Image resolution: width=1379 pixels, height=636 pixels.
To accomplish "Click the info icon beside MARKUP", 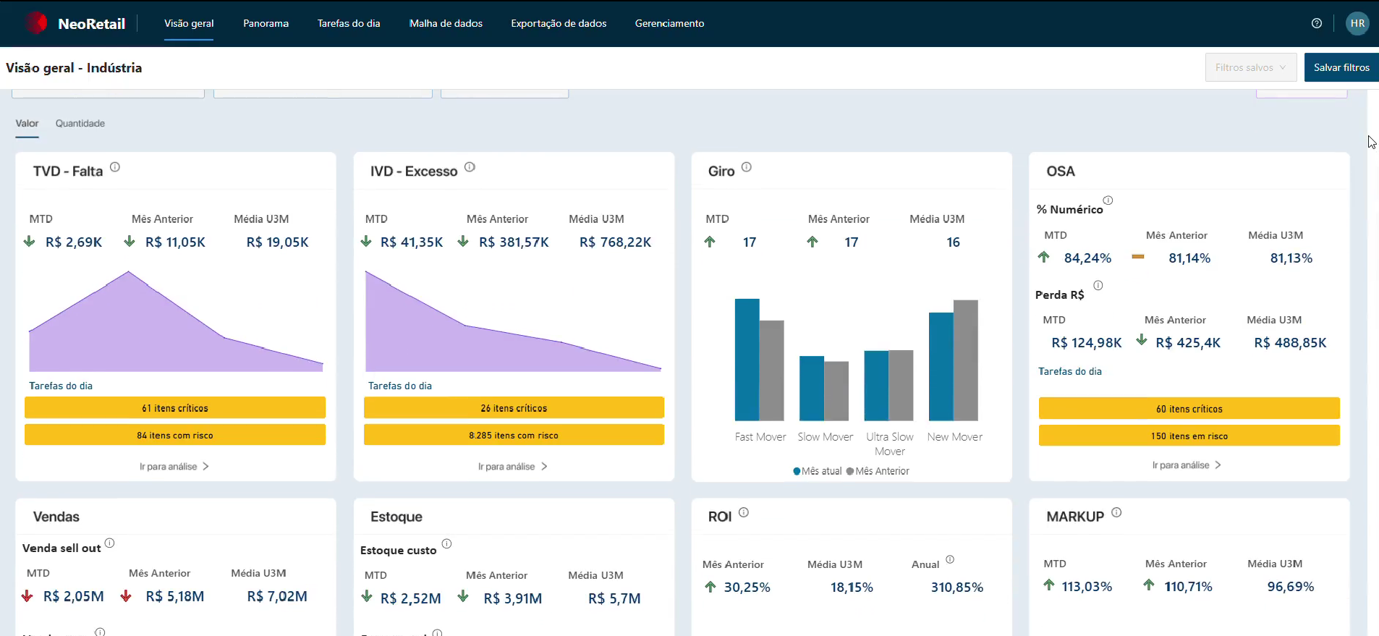I will click(x=1116, y=512).
